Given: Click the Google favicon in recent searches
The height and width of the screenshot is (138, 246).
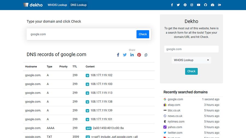Looking at the screenshot, I should (x=165, y=99).
